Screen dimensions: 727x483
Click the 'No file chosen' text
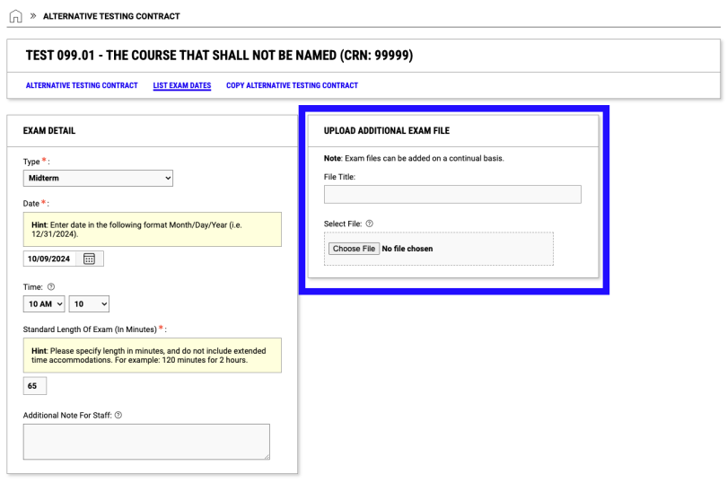click(x=407, y=249)
